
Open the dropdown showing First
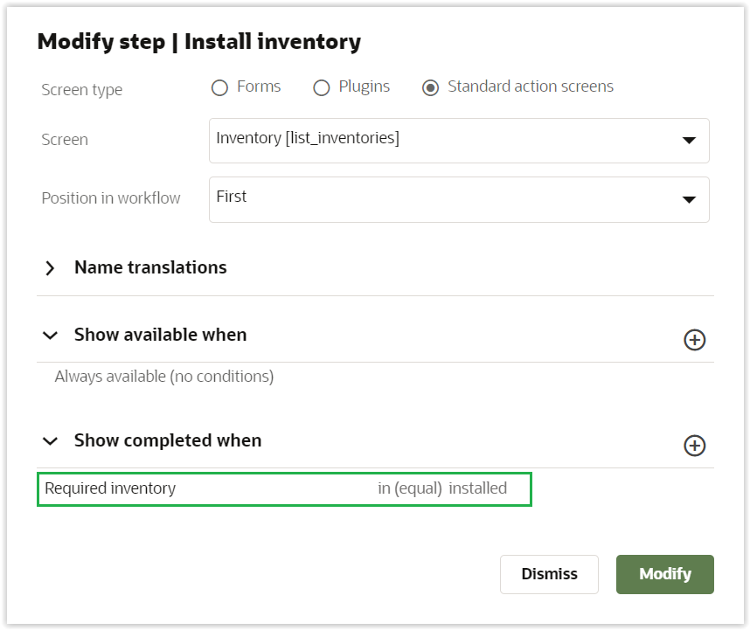point(446,198)
